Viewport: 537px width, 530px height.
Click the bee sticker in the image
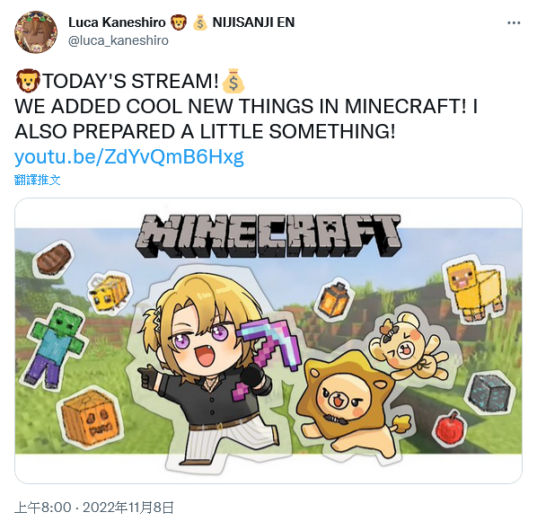[x=110, y=293]
